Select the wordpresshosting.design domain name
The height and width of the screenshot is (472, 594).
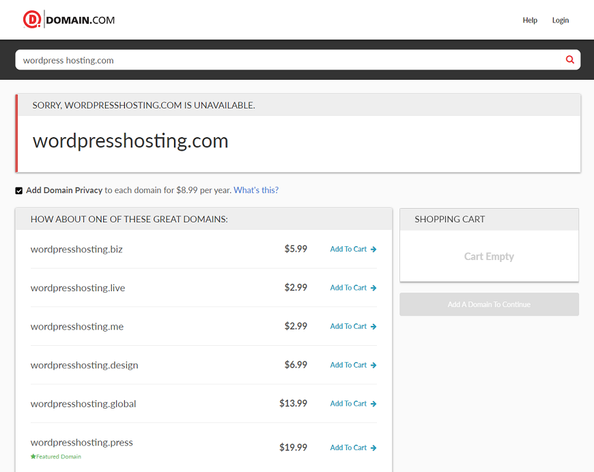[x=85, y=366]
